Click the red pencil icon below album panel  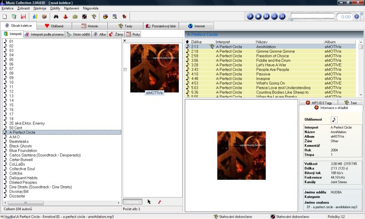[x=159, y=202]
